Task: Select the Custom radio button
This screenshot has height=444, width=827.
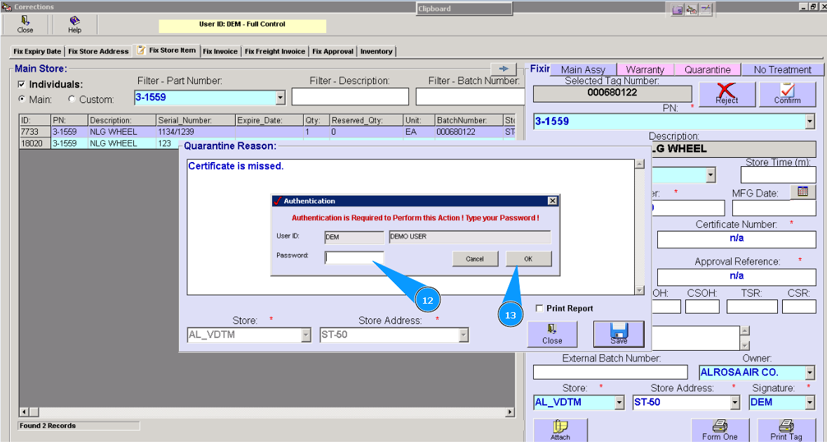Action: [72, 99]
